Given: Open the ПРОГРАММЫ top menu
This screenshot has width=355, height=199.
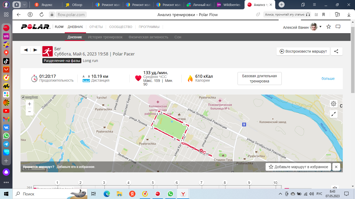Looking at the screenshot, I should tap(149, 27).
